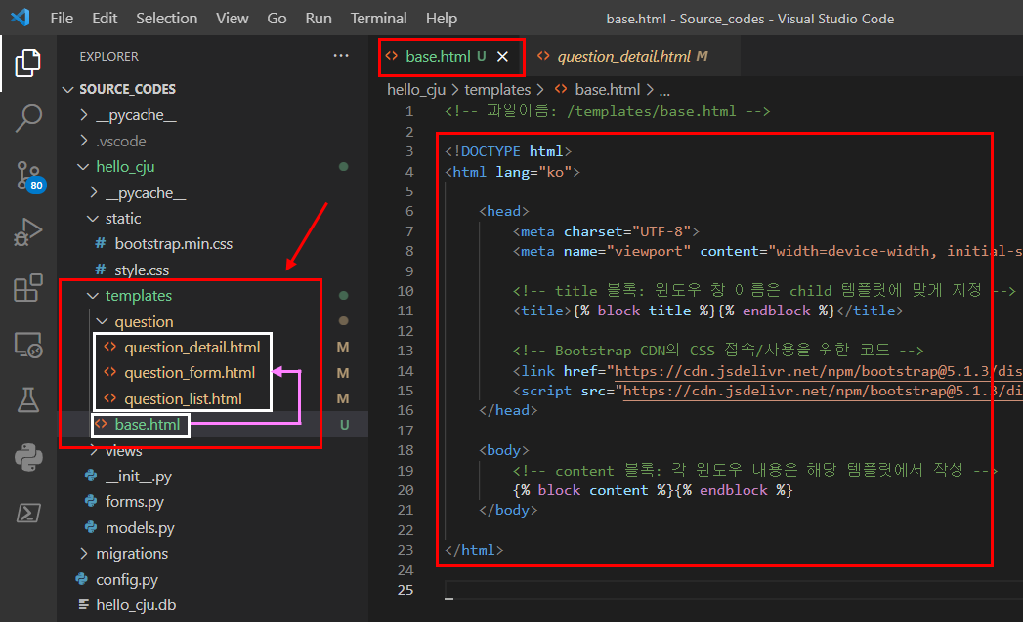The height and width of the screenshot is (622, 1023).
Task: Open style.css file
Action: click(142, 270)
